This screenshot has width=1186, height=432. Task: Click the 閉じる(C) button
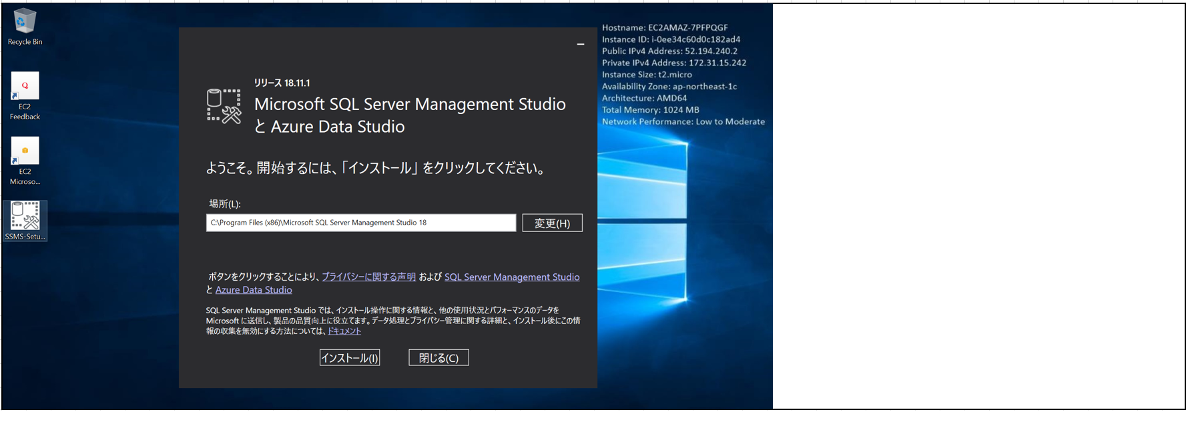click(438, 358)
